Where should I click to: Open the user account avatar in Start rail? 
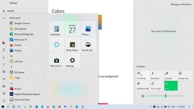(4, 43)
